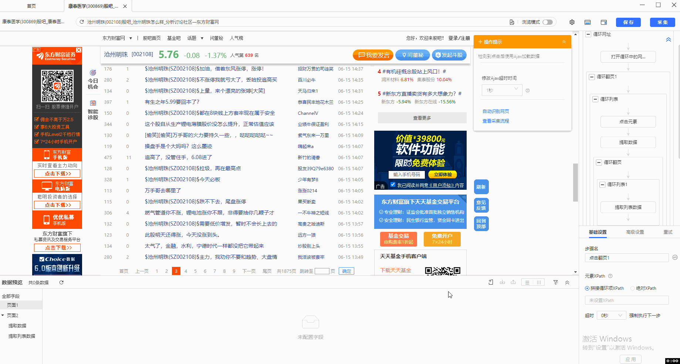
Task: Select the 提取列表数据 workflow step
Action: point(628,207)
